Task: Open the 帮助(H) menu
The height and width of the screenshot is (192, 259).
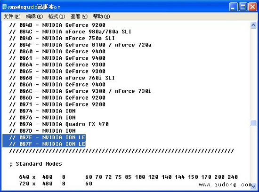Action: 101,16
